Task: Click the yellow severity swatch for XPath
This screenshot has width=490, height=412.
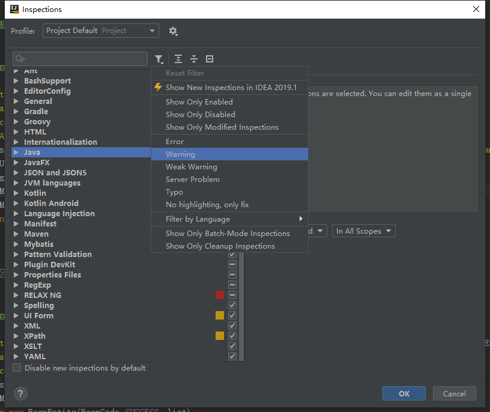Action: click(220, 336)
